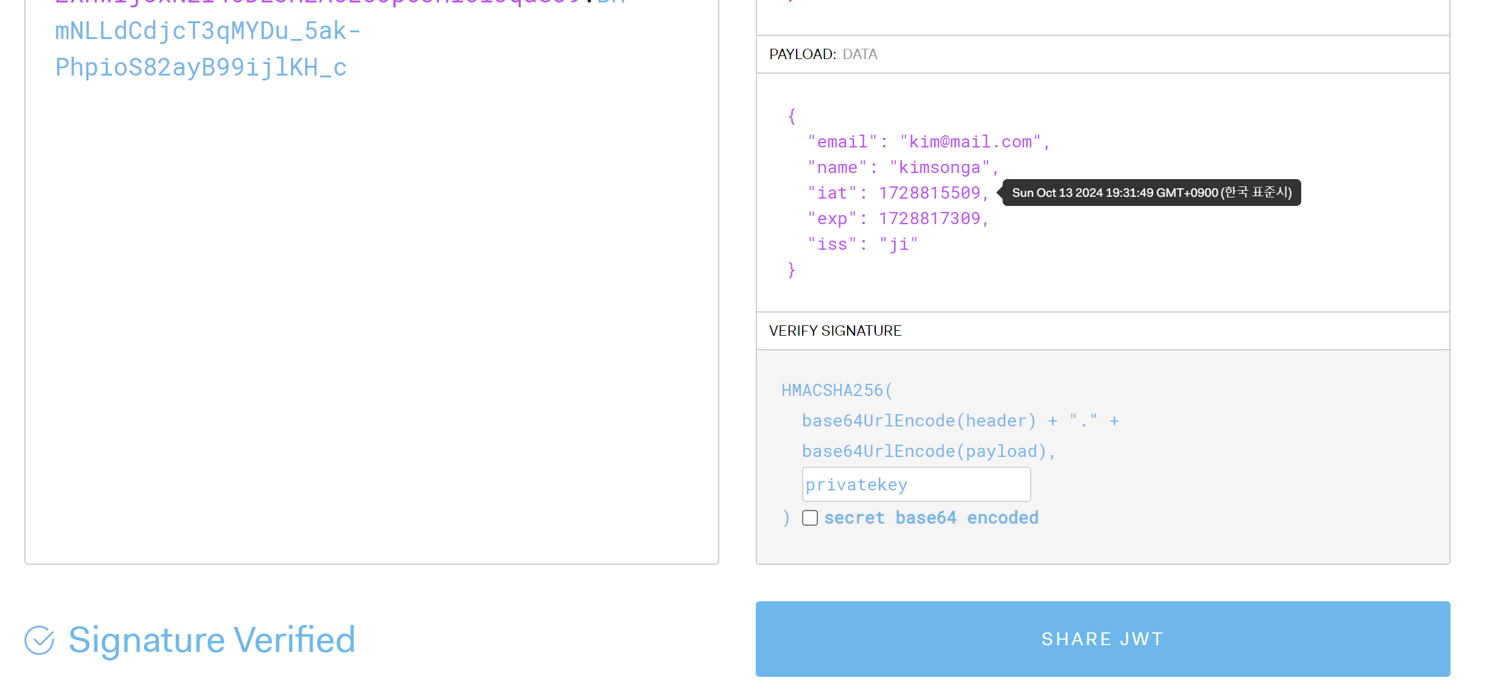The width and height of the screenshot is (1492, 700).
Task: Click the kimsonga name value in payload
Action: click(939, 168)
